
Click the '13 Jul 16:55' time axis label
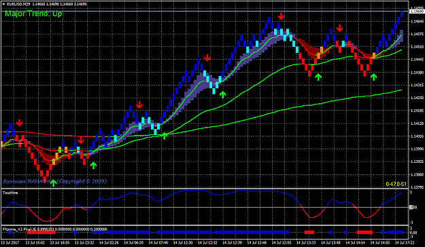pos(60,243)
